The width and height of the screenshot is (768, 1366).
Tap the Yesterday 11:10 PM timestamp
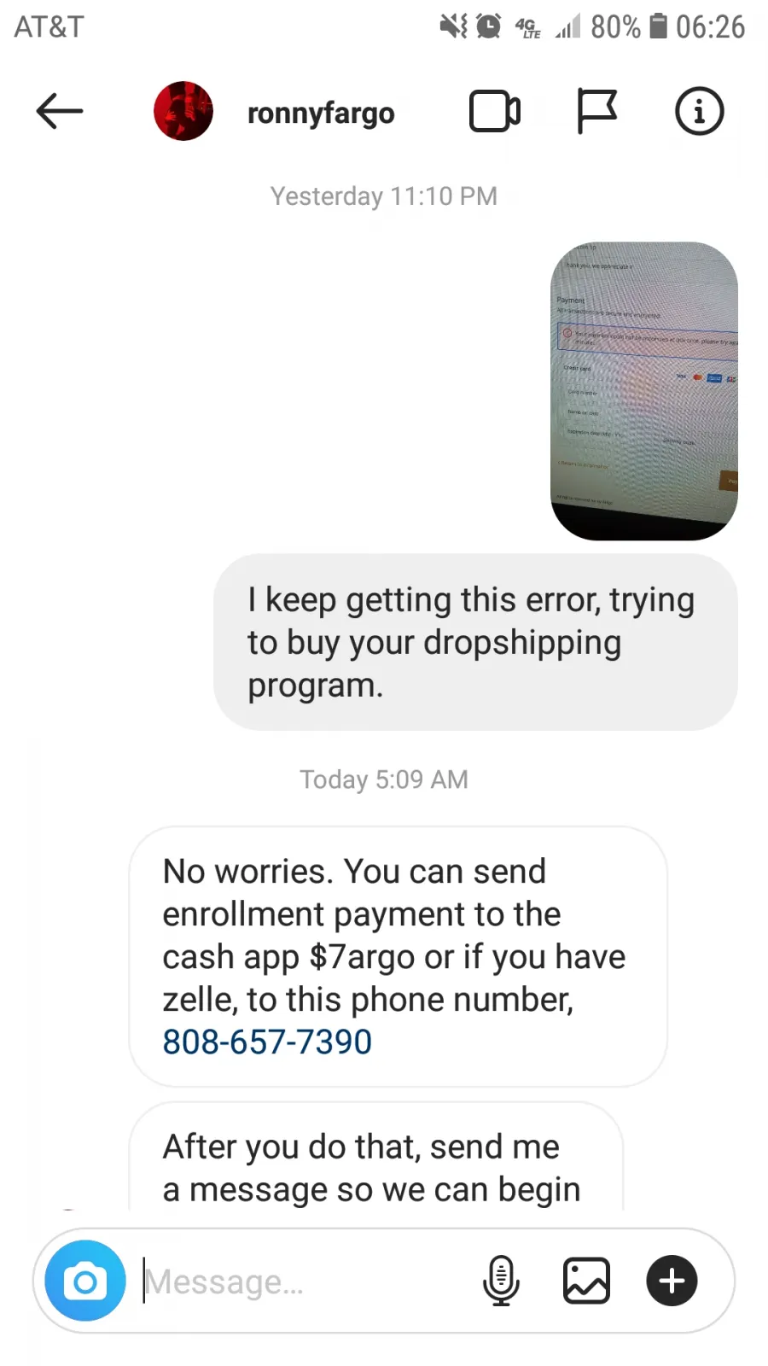384,196
